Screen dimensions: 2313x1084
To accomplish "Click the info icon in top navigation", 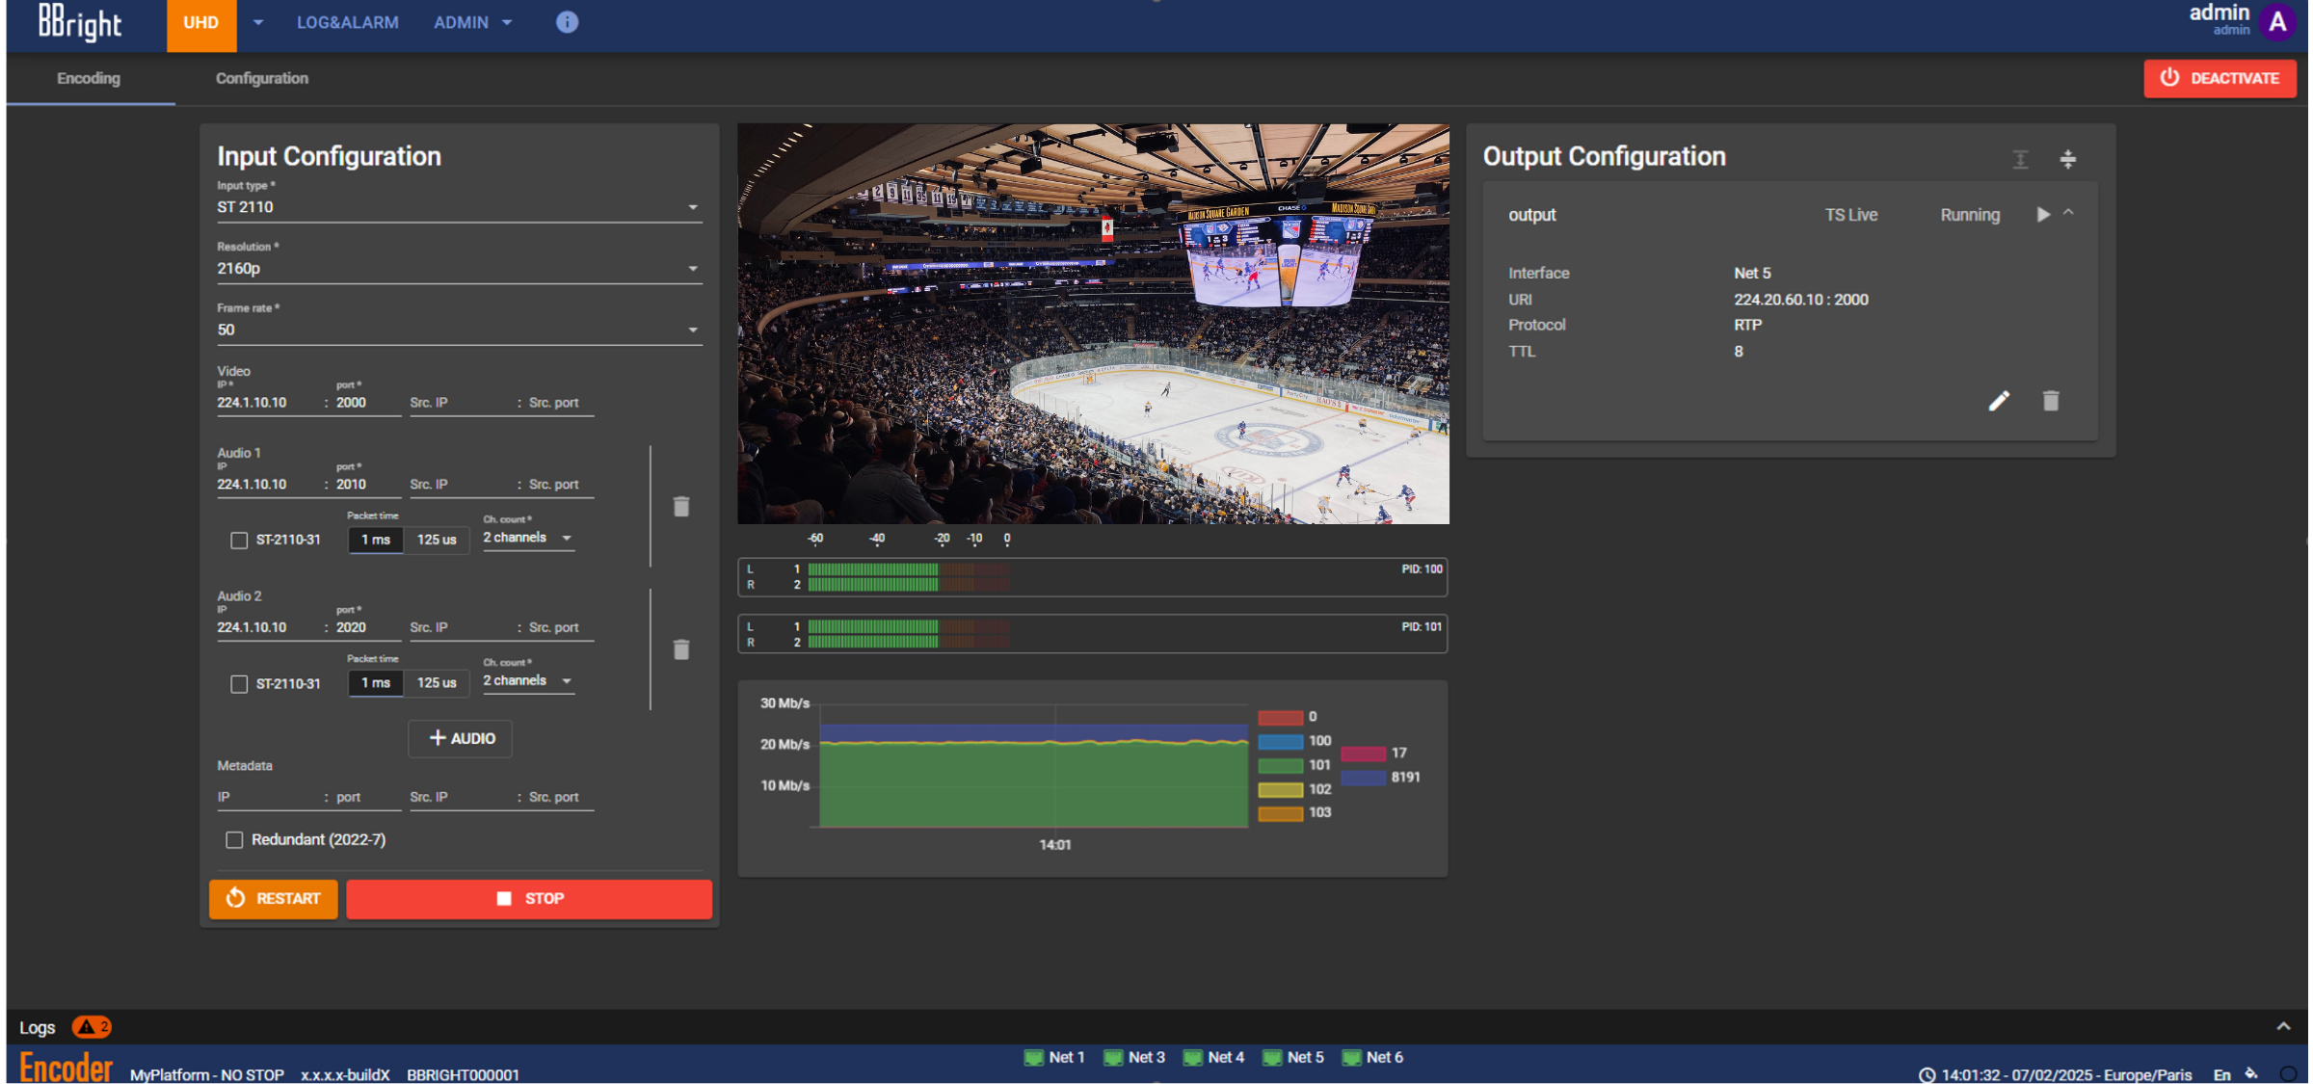I will 567,22.
